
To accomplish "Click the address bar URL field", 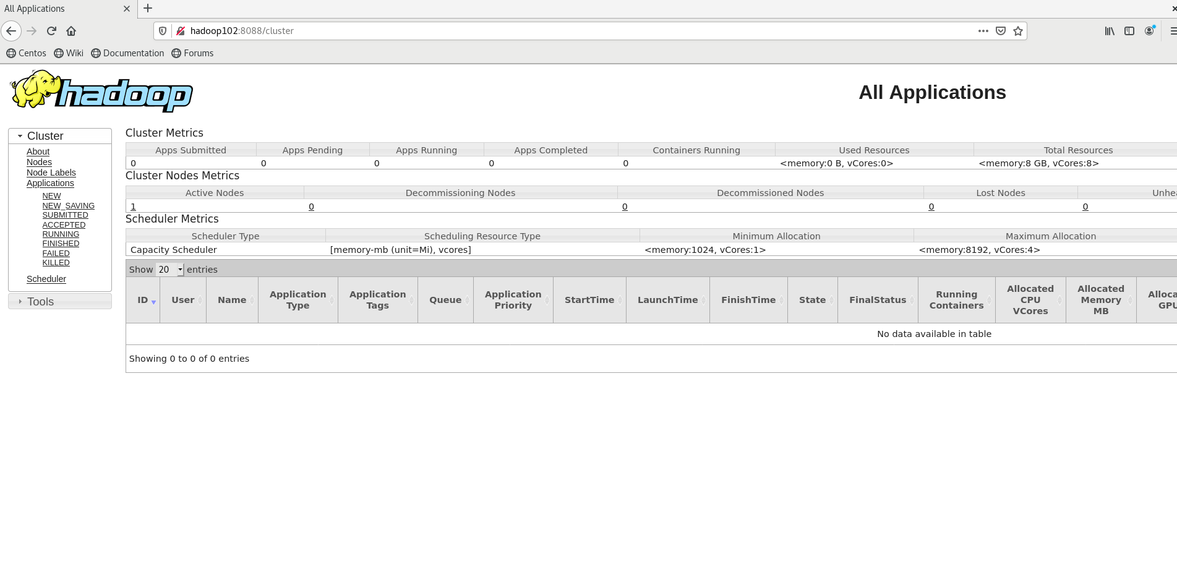I will [x=580, y=31].
